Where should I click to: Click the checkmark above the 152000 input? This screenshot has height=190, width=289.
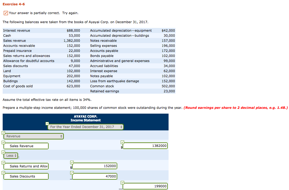(72, 162)
